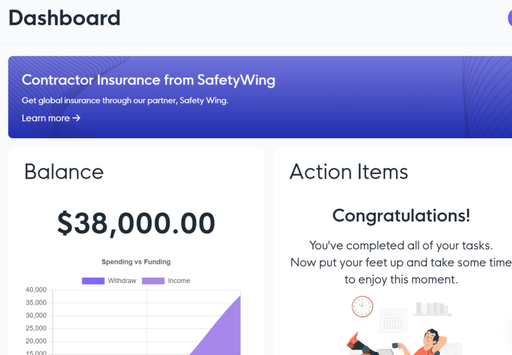Click the Income legend color box
Viewport: 512px width, 355px height.
point(153,281)
